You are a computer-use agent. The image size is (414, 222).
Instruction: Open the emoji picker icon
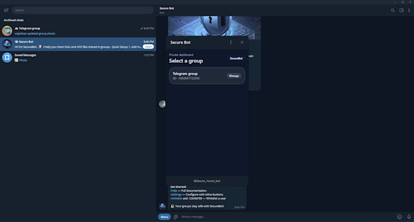pos(399,217)
